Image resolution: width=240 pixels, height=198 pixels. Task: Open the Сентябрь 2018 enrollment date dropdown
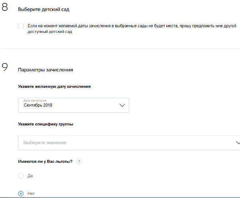click(73, 105)
